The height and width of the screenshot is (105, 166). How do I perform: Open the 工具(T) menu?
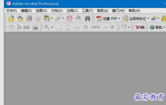pos(87,11)
